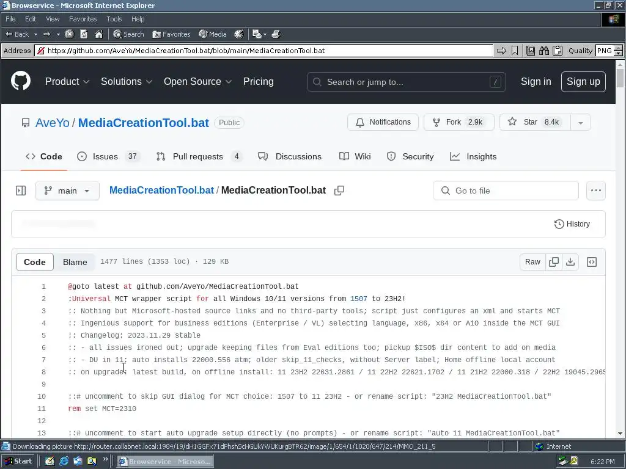Click the Browservice taskbar window button
The width and height of the screenshot is (626, 469).
point(165,462)
